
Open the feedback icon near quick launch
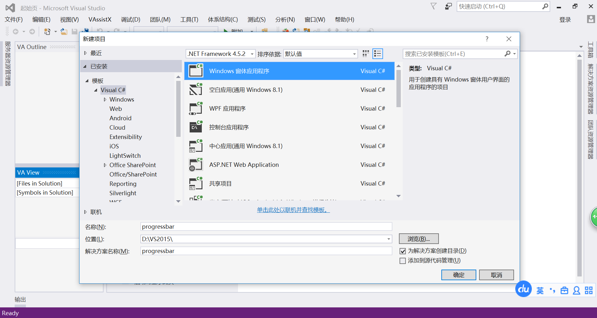[448, 6]
